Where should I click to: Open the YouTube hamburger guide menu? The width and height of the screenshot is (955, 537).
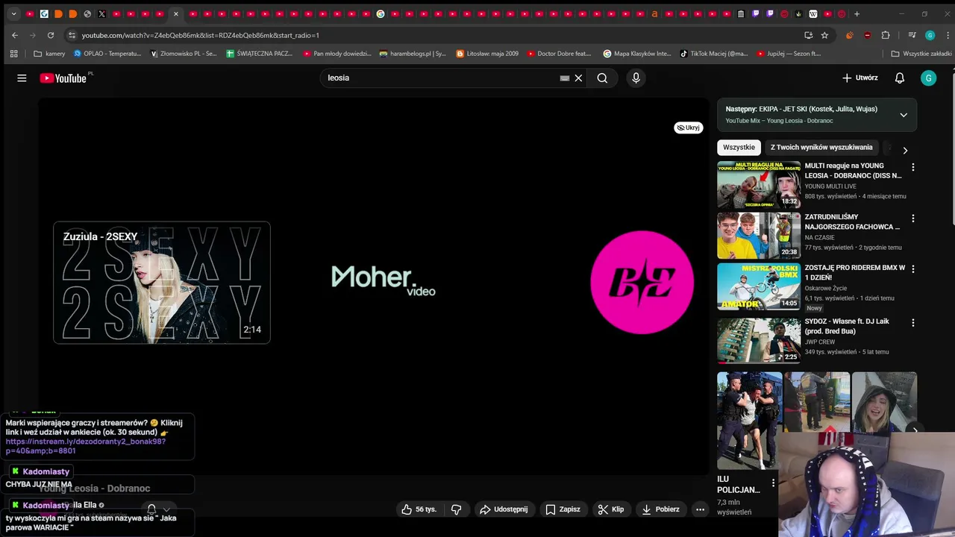[x=22, y=78]
